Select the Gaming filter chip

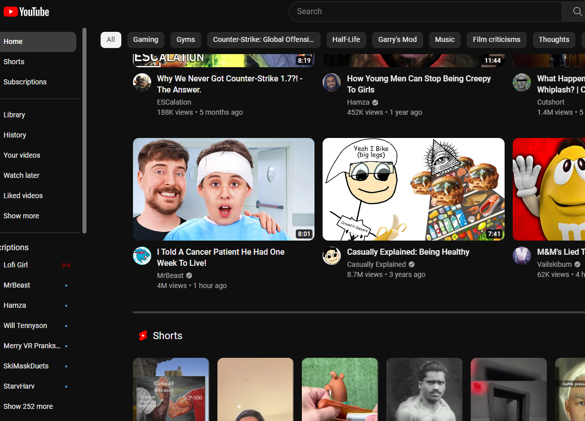pos(146,39)
